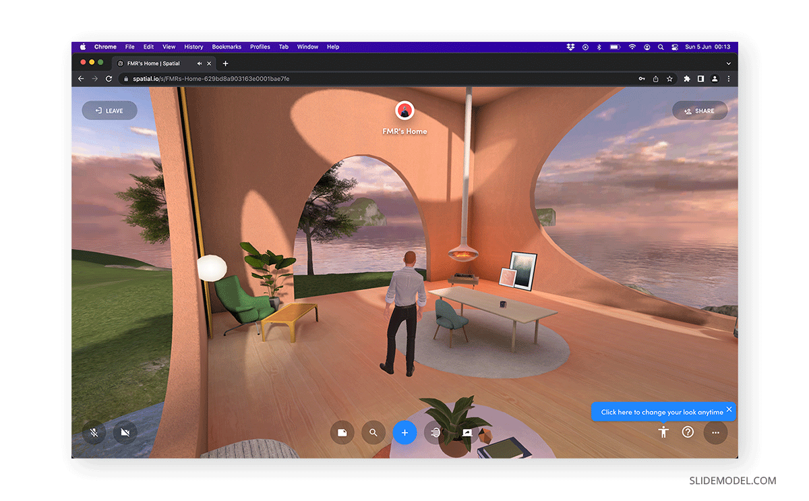Open the History menu
Screen dimensions: 809x501
coord(193,47)
